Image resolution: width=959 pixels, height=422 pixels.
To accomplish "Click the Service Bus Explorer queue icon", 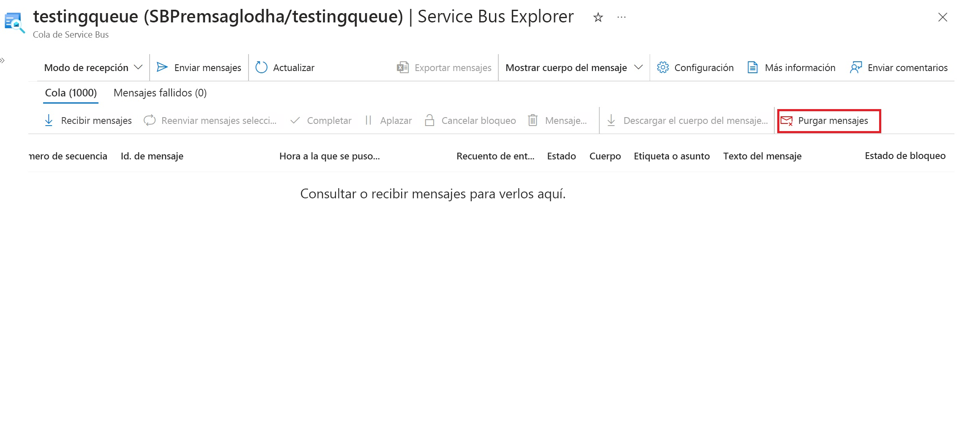I will (14, 23).
